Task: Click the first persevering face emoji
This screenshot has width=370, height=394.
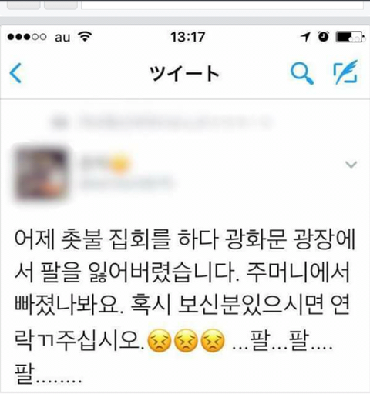Action: pos(160,341)
